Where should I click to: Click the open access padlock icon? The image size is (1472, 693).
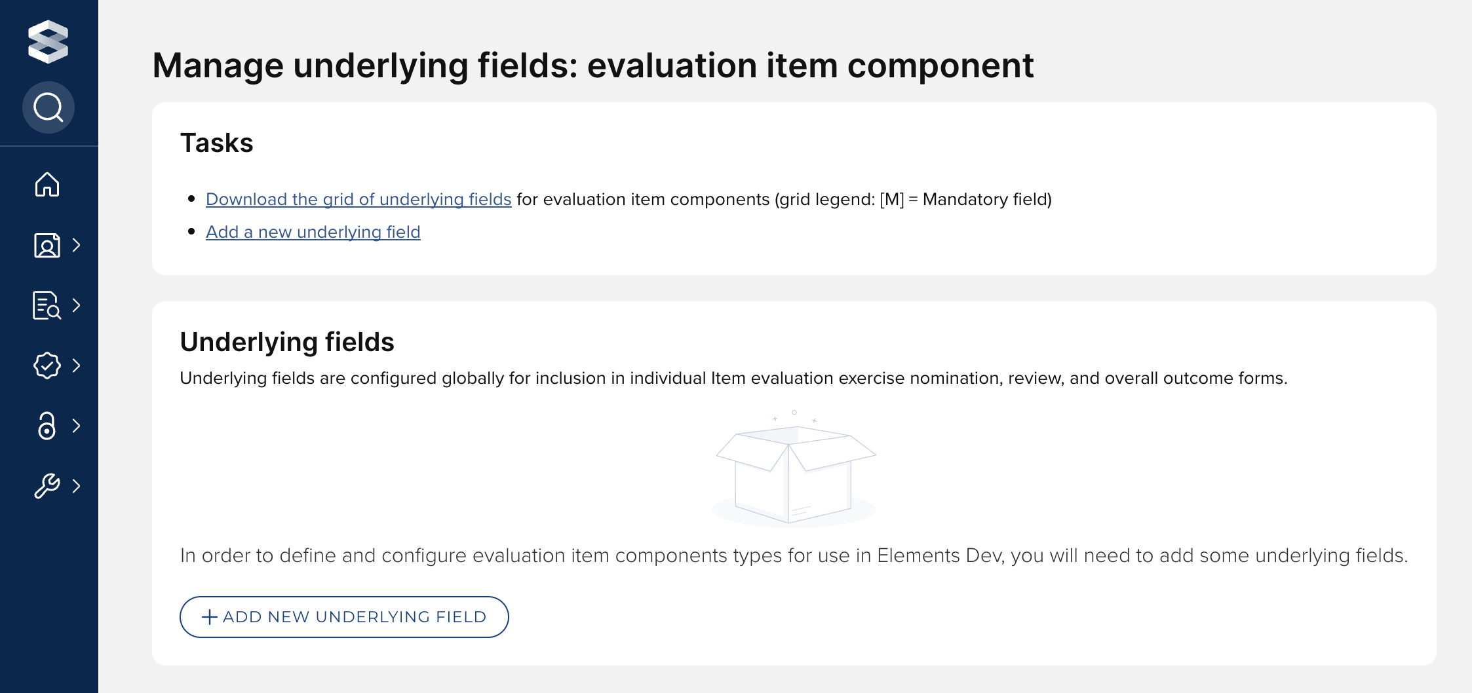[x=47, y=426]
